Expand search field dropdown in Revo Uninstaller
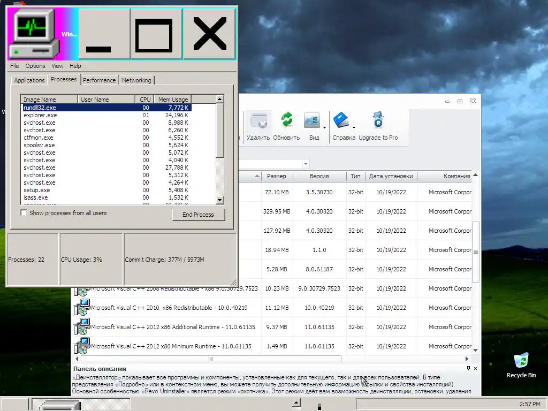This screenshot has height=411, width=548. [x=306, y=164]
